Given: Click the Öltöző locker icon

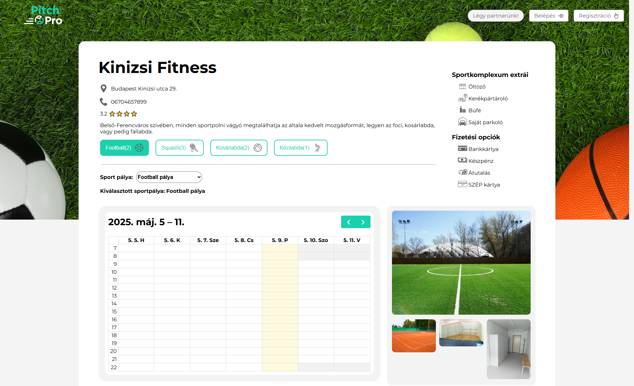Looking at the screenshot, I should coord(462,87).
